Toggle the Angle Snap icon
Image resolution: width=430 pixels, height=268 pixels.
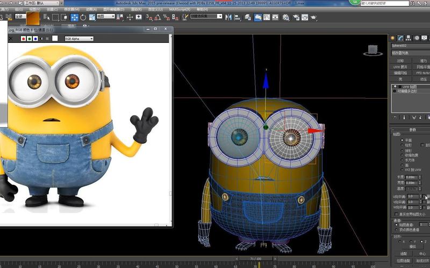coord(157,18)
